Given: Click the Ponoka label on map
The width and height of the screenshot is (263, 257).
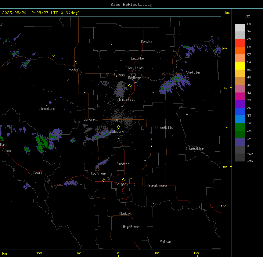Looking at the screenshot, I should coord(146,42).
